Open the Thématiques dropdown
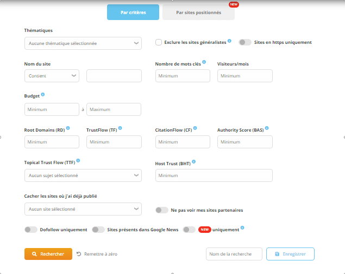This screenshot has height=274, width=345. [83, 43]
